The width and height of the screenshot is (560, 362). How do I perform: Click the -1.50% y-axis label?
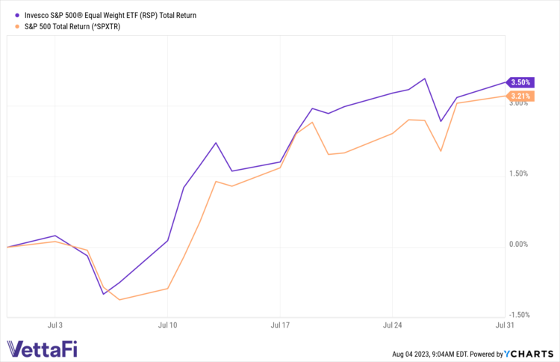click(x=517, y=315)
